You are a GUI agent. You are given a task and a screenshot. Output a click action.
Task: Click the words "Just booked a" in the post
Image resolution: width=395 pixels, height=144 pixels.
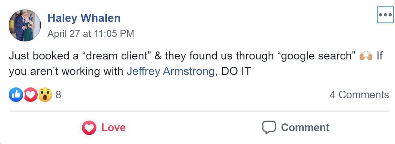pyautogui.click(x=44, y=56)
